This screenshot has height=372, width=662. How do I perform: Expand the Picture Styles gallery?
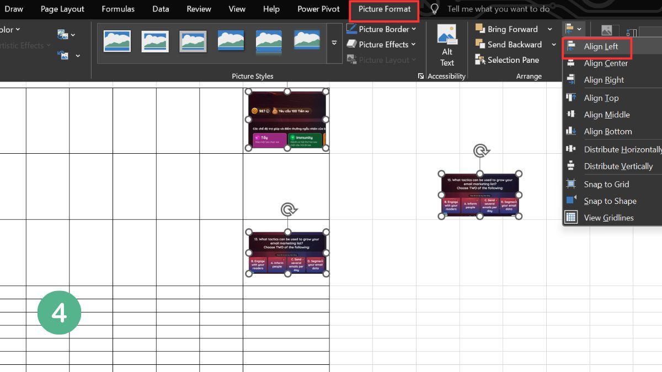click(334, 41)
